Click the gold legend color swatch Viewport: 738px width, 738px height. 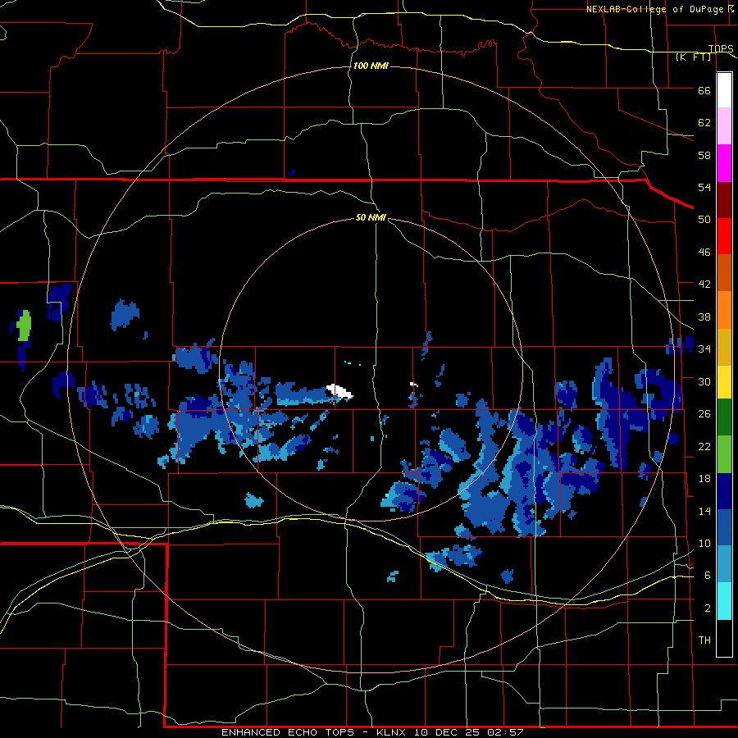click(x=724, y=347)
